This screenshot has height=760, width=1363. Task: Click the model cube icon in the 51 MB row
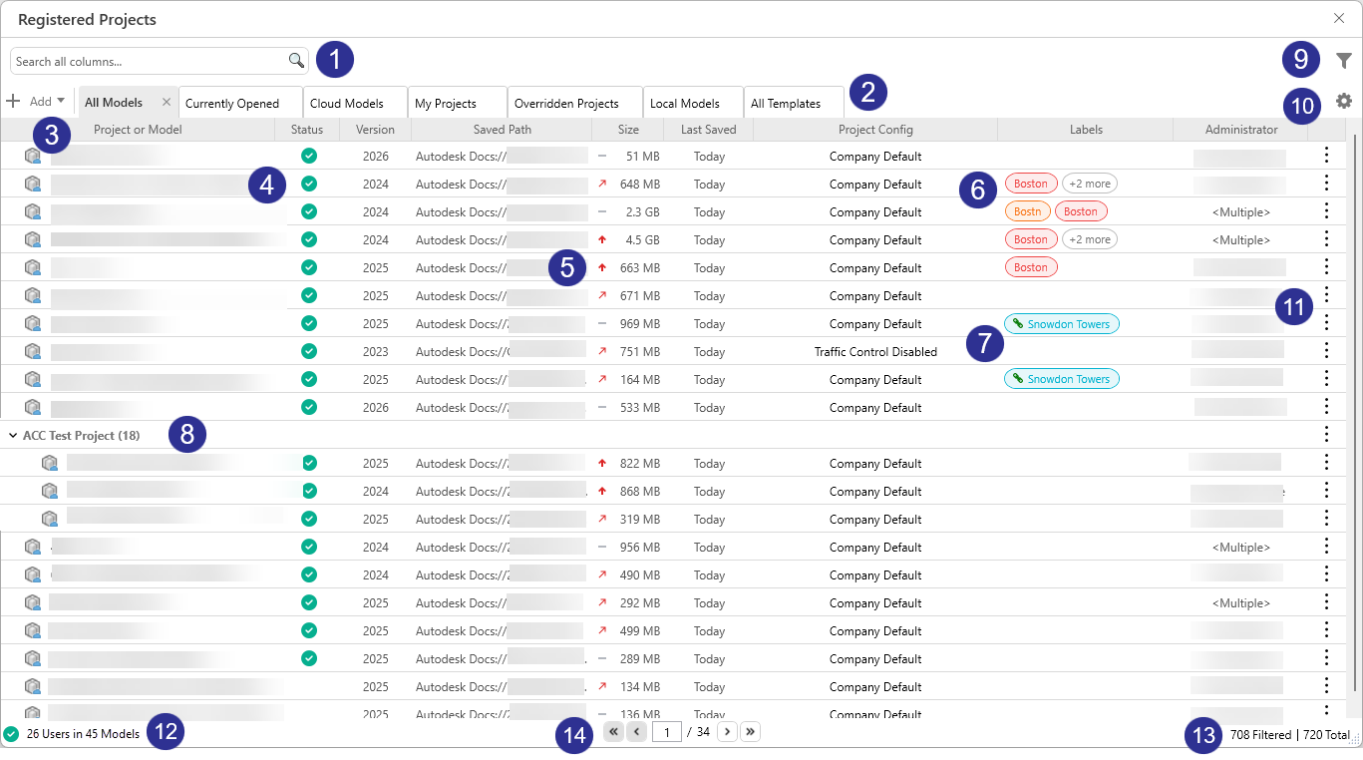(33, 157)
